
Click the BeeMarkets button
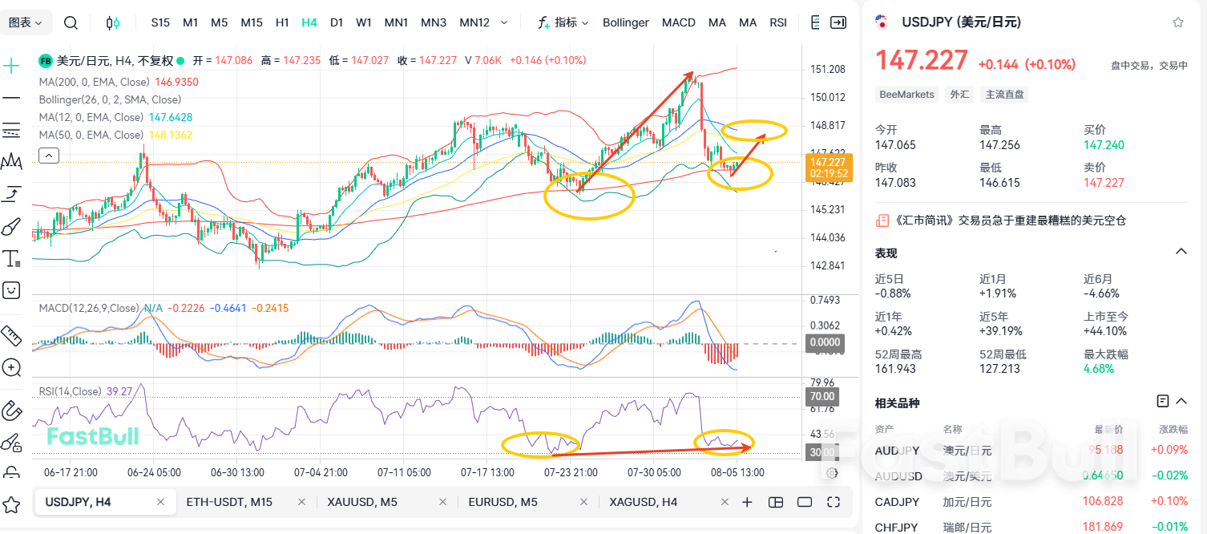coord(906,94)
